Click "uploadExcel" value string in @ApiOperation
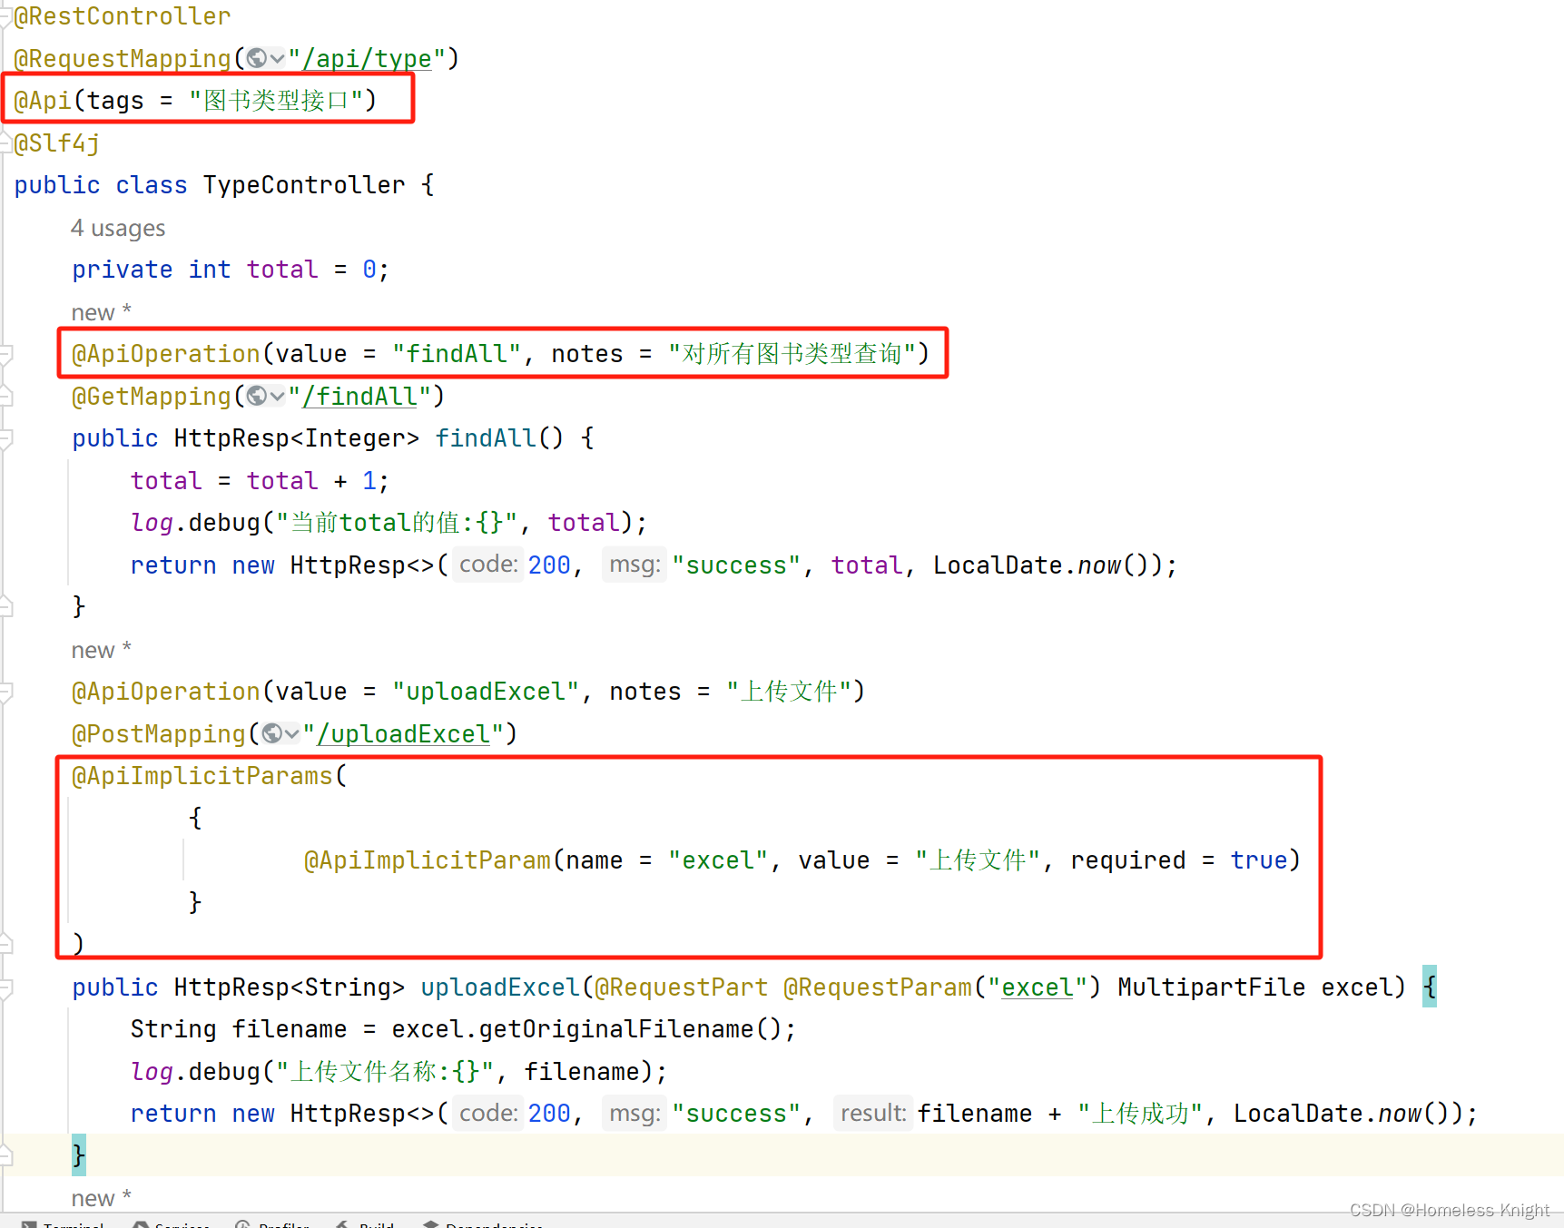This screenshot has width=1564, height=1228. (x=486, y=692)
